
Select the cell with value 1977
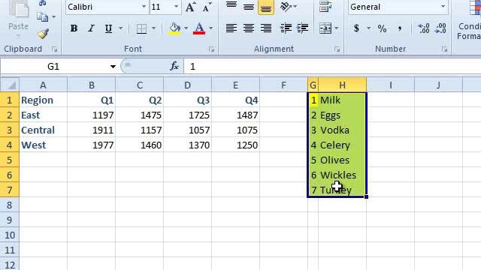click(92, 145)
